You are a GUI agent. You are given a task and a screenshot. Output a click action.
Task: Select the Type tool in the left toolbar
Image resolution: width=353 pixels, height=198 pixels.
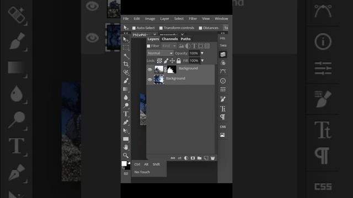(126, 114)
